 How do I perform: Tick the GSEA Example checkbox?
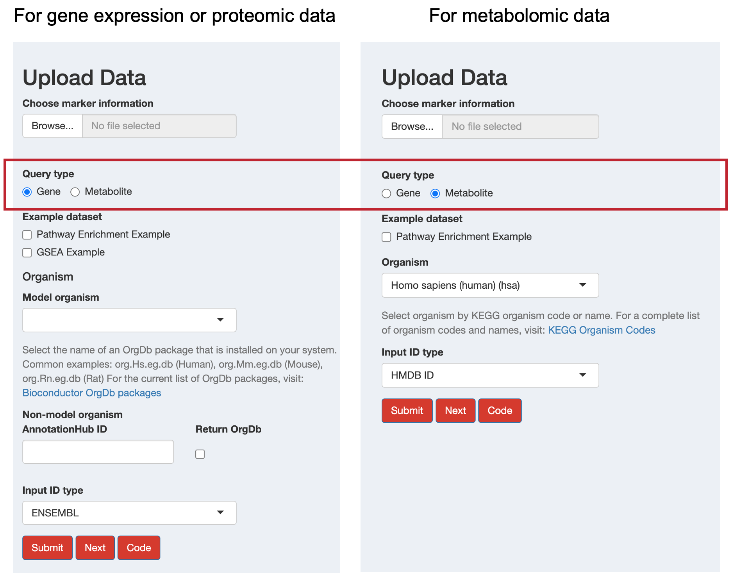pyautogui.click(x=27, y=253)
